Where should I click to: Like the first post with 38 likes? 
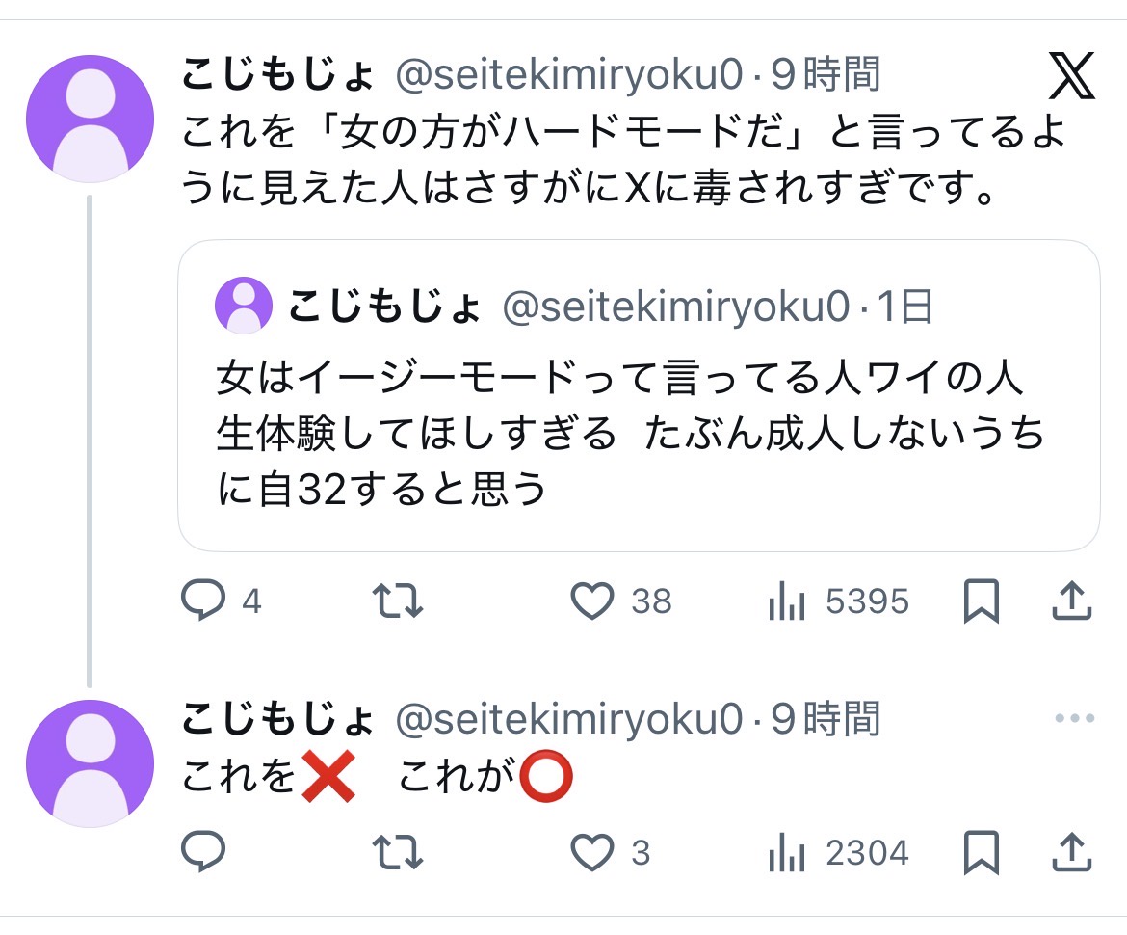(x=592, y=602)
